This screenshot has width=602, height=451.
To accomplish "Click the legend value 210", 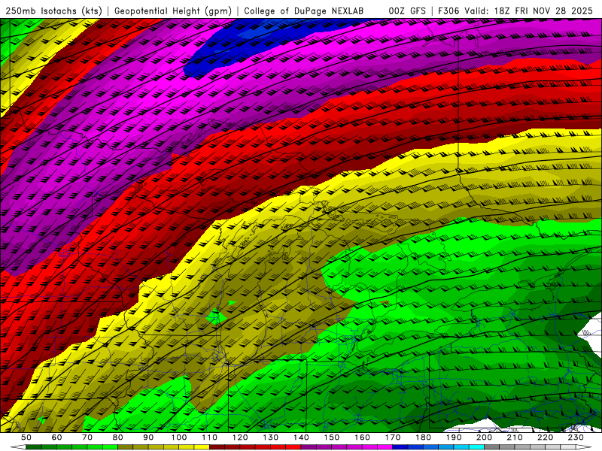I will (515, 437).
